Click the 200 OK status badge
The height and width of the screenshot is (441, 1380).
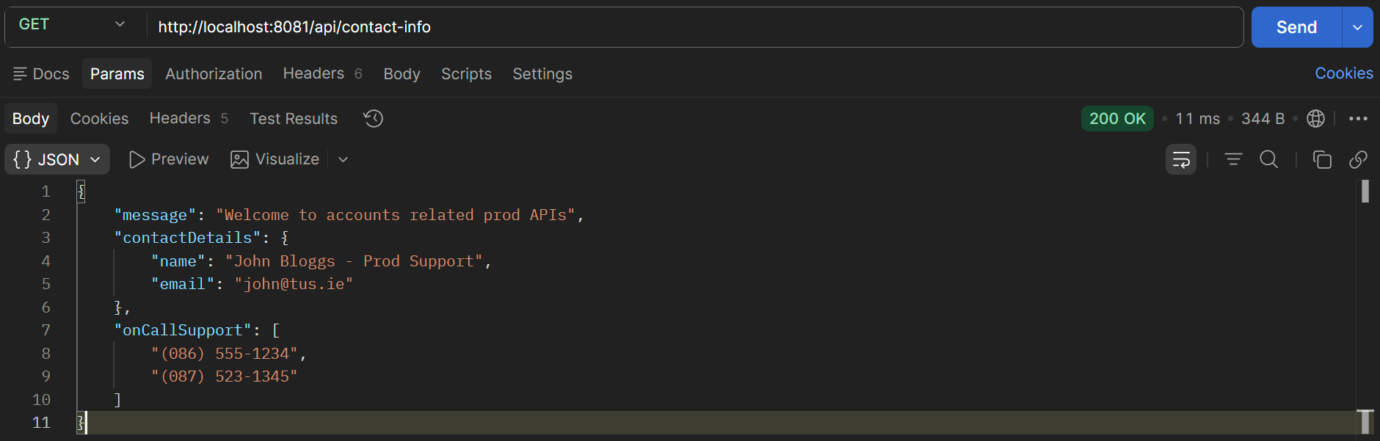[1117, 118]
